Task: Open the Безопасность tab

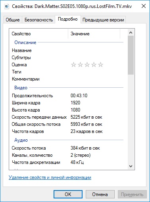Action: coord(38,20)
